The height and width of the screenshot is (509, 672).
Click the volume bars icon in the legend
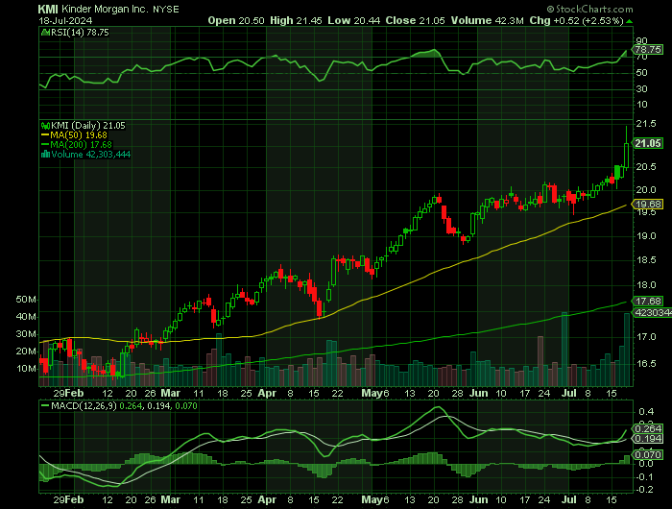[x=45, y=155]
